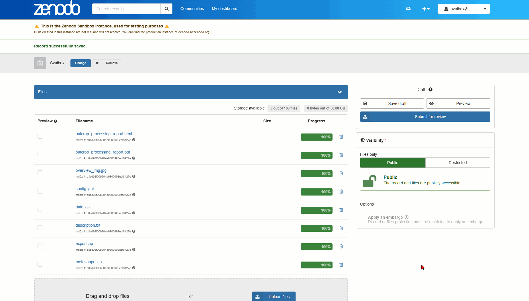The image size is (529, 301).
Task: Click checksum help icon for outcrop_processing_report.html
Action: 134,140
